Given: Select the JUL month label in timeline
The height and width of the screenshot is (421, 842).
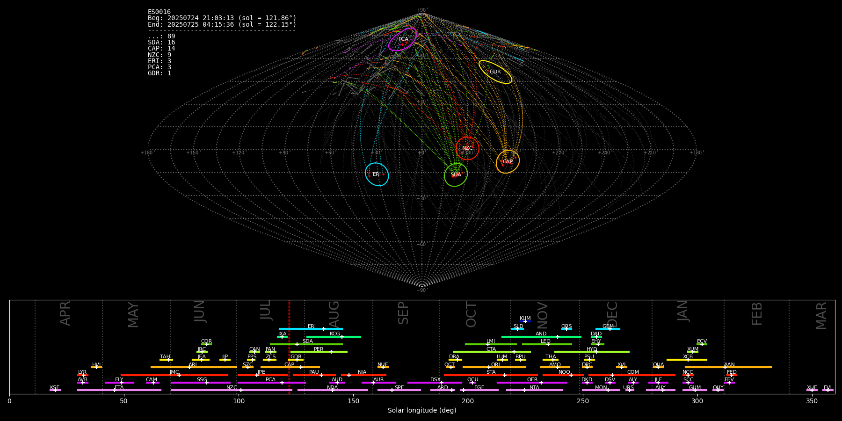Looking at the screenshot, I should (x=266, y=310).
